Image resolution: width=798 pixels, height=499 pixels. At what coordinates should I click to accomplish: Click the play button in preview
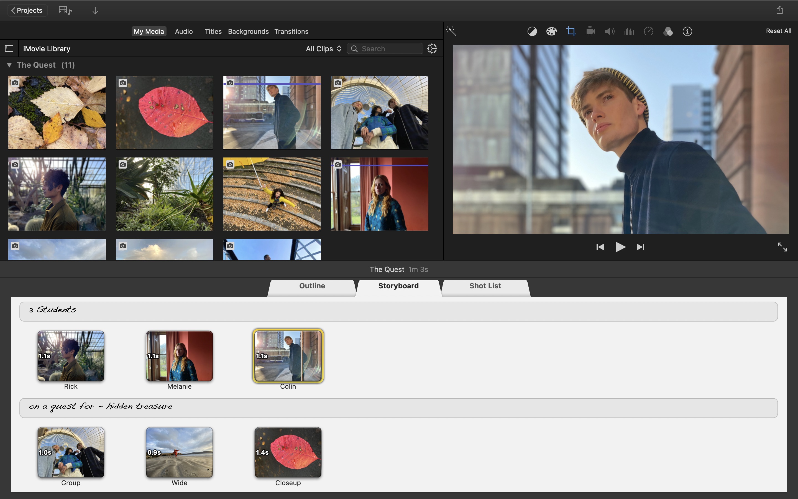620,247
